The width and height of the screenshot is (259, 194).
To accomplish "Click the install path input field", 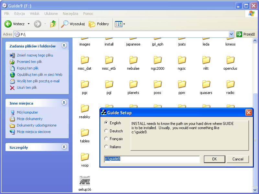I will (152, 159).
